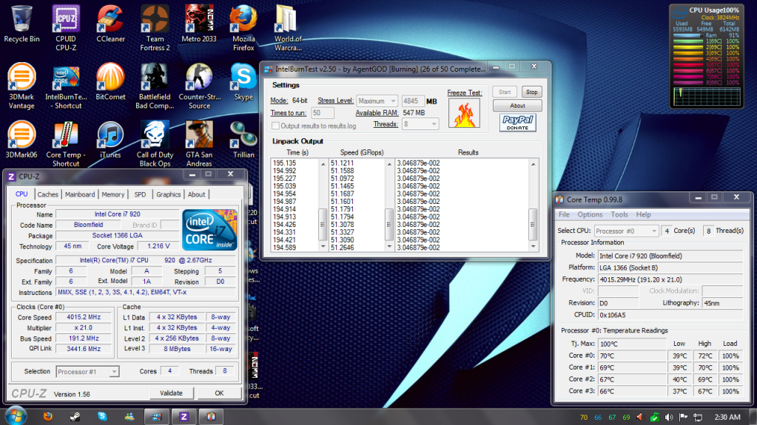Open the BitComet desktop icon
757x425 pixels.
pos(110,82)
